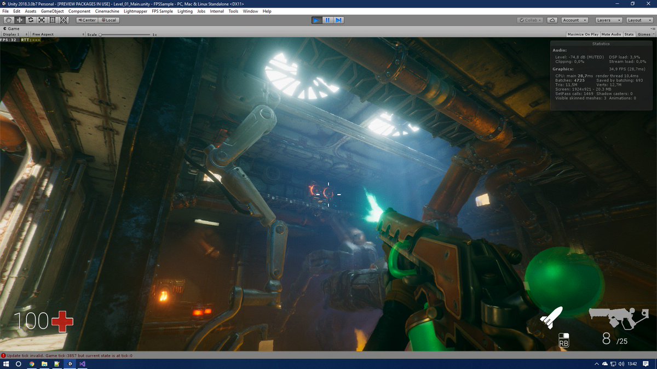The image size is (657, 369).
Task: Open the Component menu
Action: (79, 11)
